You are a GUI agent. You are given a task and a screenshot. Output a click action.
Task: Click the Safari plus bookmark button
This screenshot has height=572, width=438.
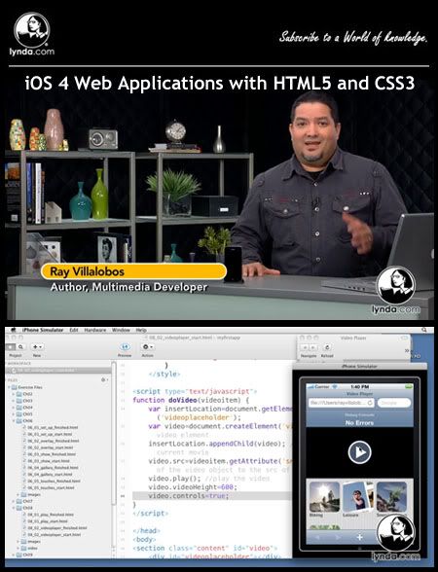pos(359,537)
